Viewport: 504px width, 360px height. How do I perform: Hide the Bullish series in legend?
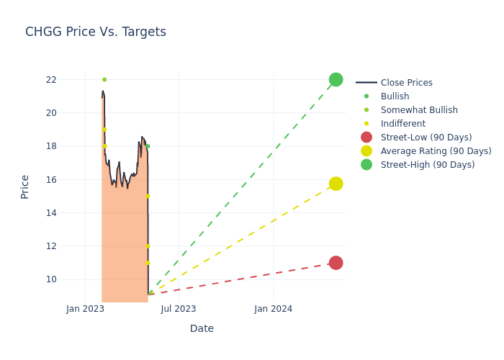(x=395, y=96)
